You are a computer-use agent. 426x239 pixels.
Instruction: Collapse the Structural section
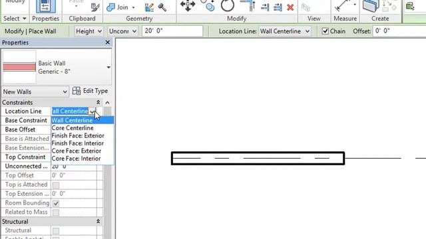pyautogui.click(x=98, y=221)
